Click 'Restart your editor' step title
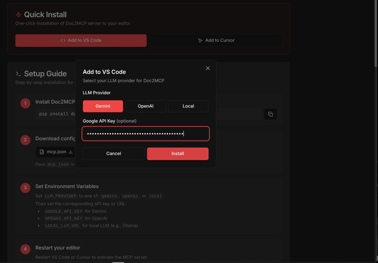Viewport: 378px width, 263px height. pyautogui.click(x=58, y=248)
